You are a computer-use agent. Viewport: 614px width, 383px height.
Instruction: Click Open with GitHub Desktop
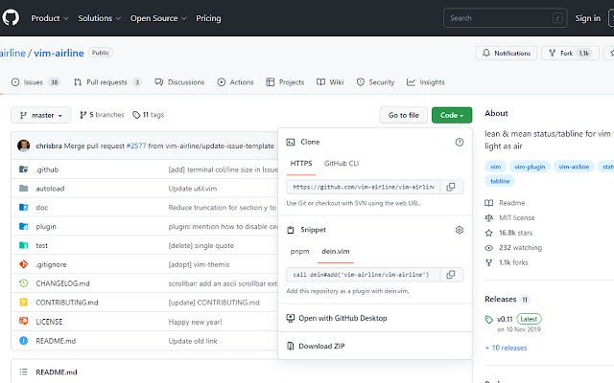pos(342,318)
